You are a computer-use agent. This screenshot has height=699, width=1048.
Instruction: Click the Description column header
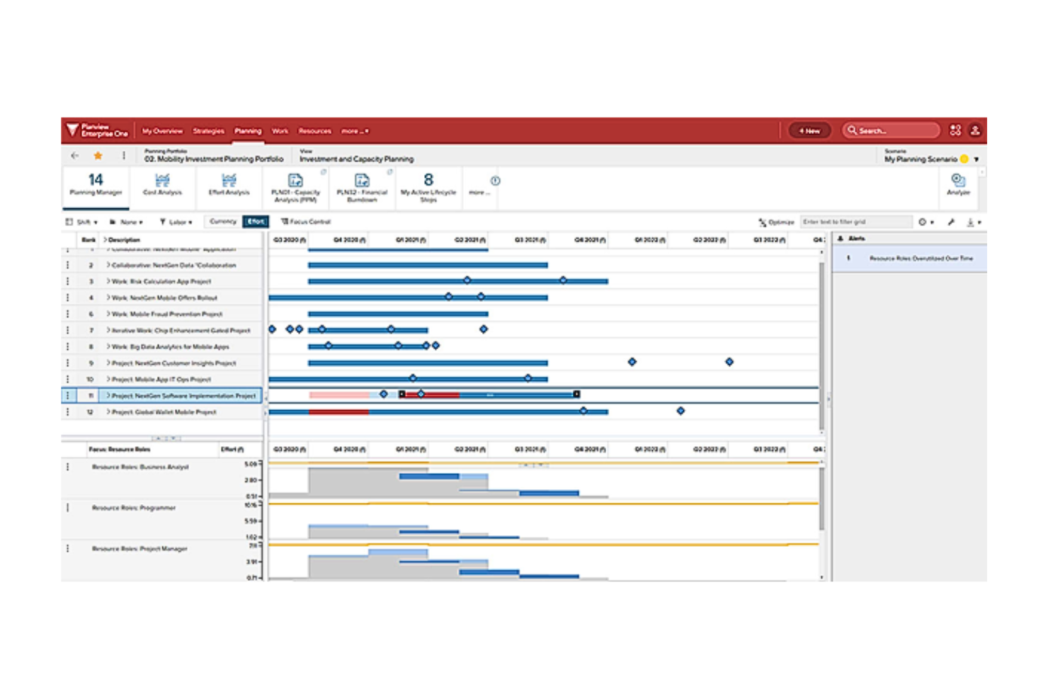(x=124, y=239)
